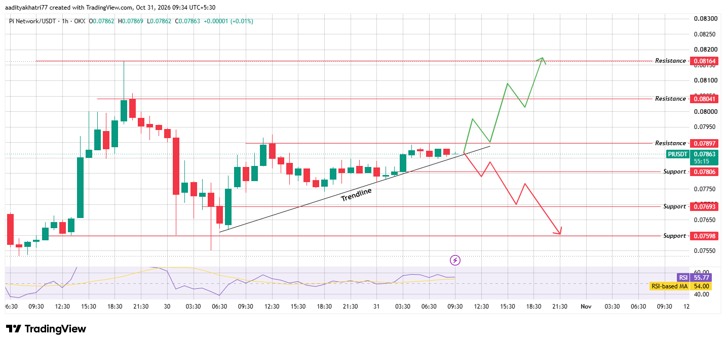Viewport: 726px width, 344px height.
Task: Click the 40.00 RSI scale tick
Action: (702, 294)
